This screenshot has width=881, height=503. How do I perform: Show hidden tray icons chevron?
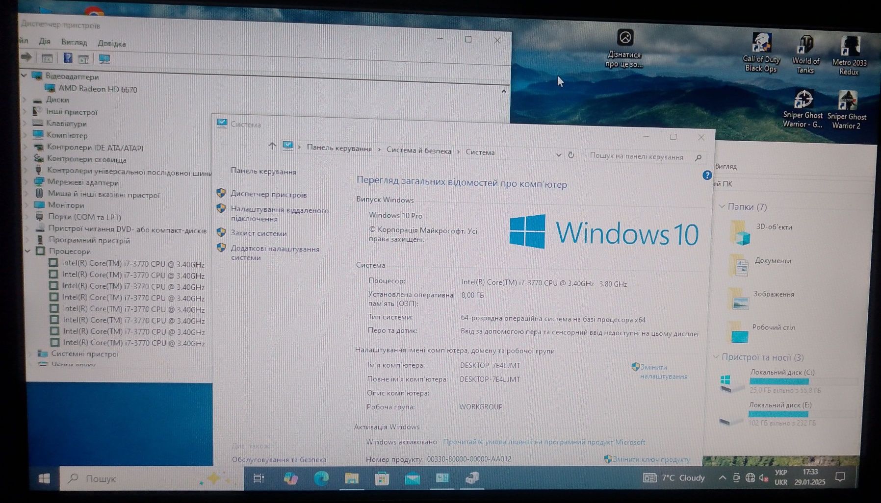722,478
